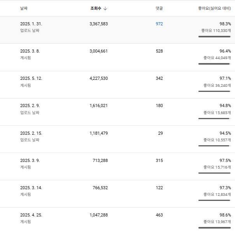Open the 528 comments count
Viewport: 235px width, 234px height.
[x=159, y=51]
